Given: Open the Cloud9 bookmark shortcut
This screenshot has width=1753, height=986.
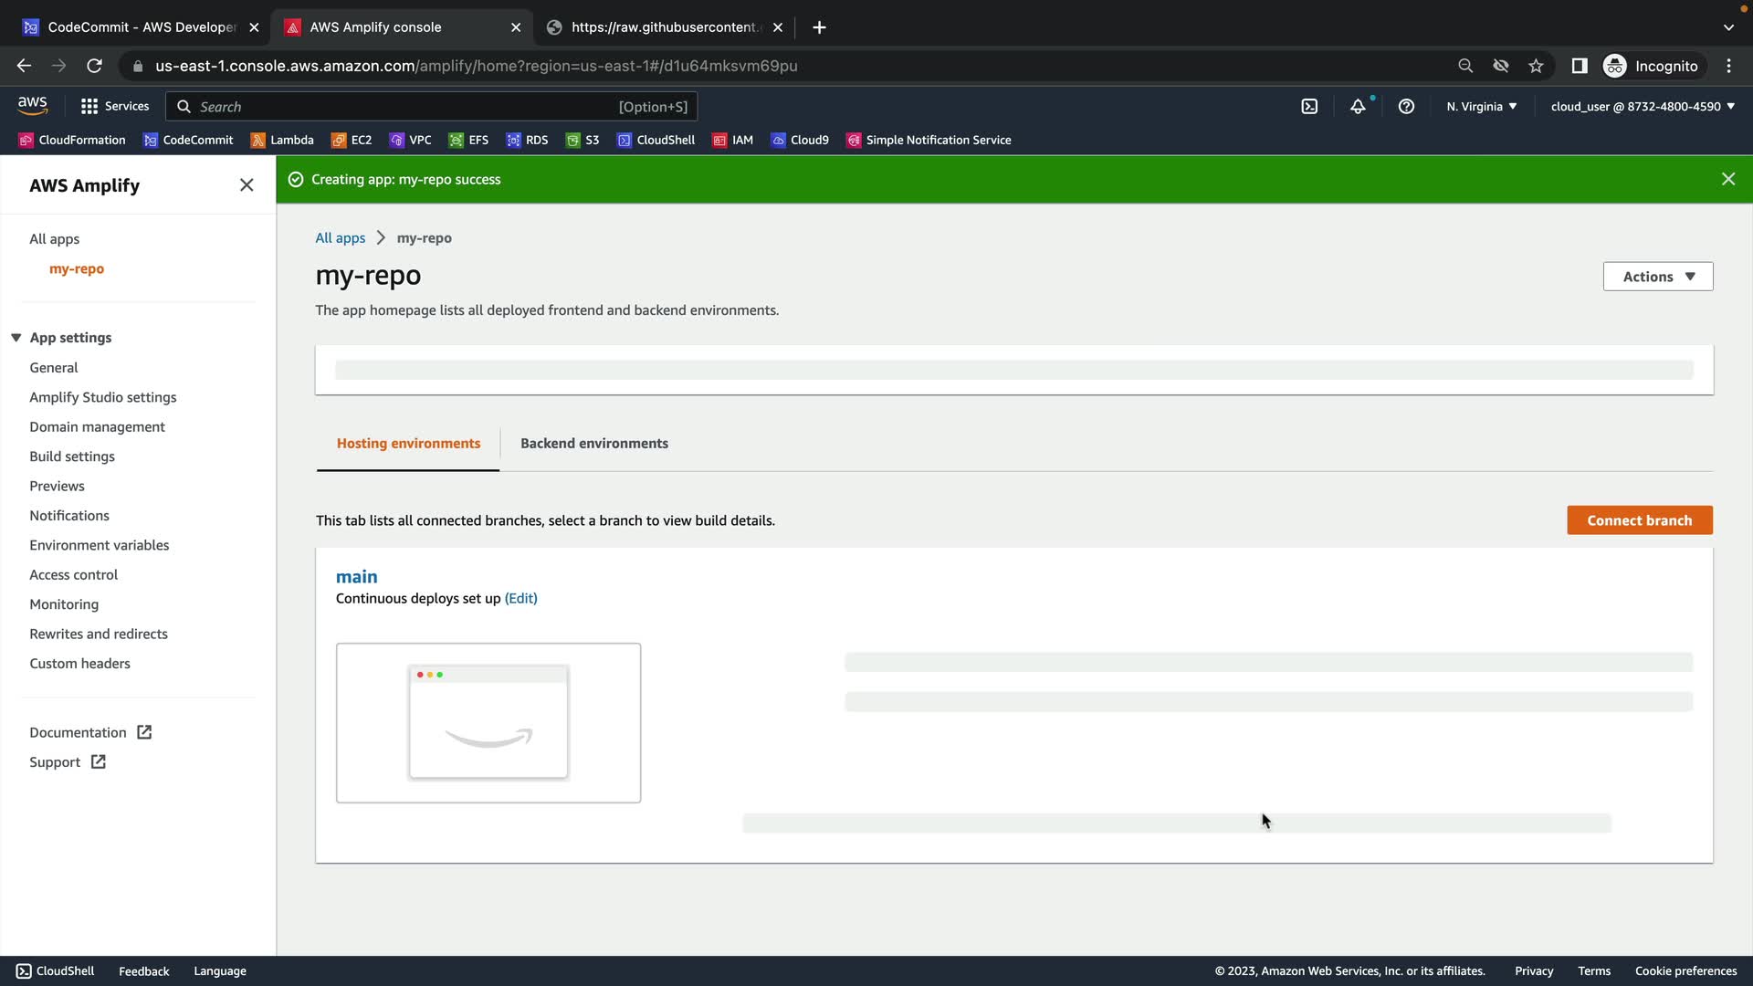Looking at the screenshot, I should click(x=800, y=140).
